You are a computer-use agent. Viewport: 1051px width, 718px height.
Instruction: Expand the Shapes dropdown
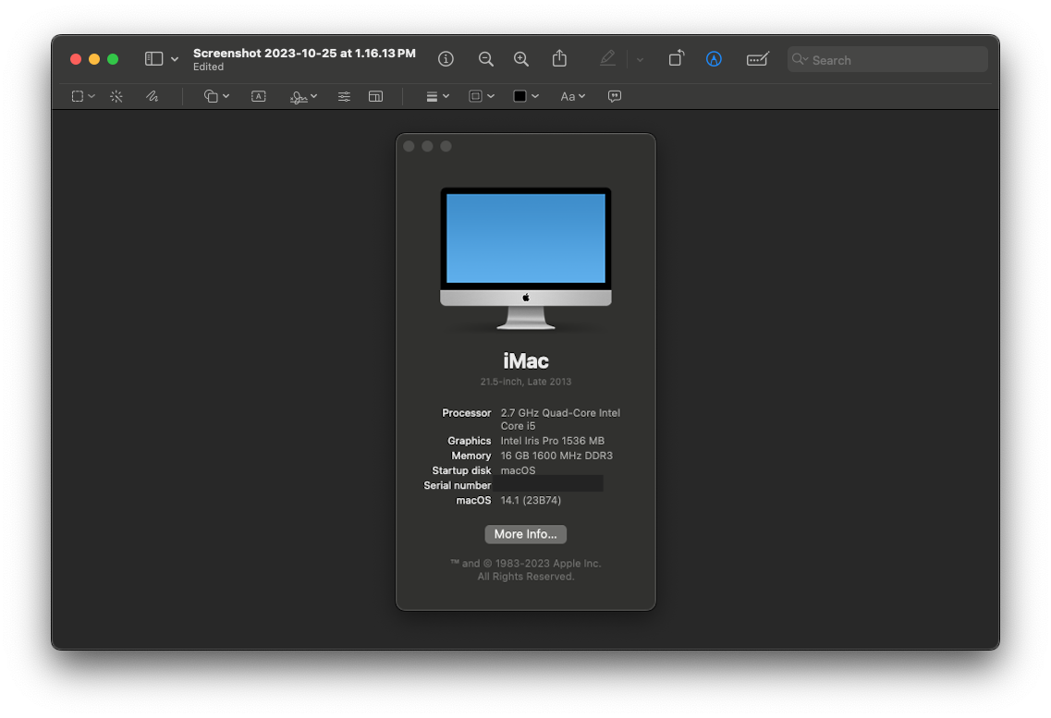coord(216,96)
